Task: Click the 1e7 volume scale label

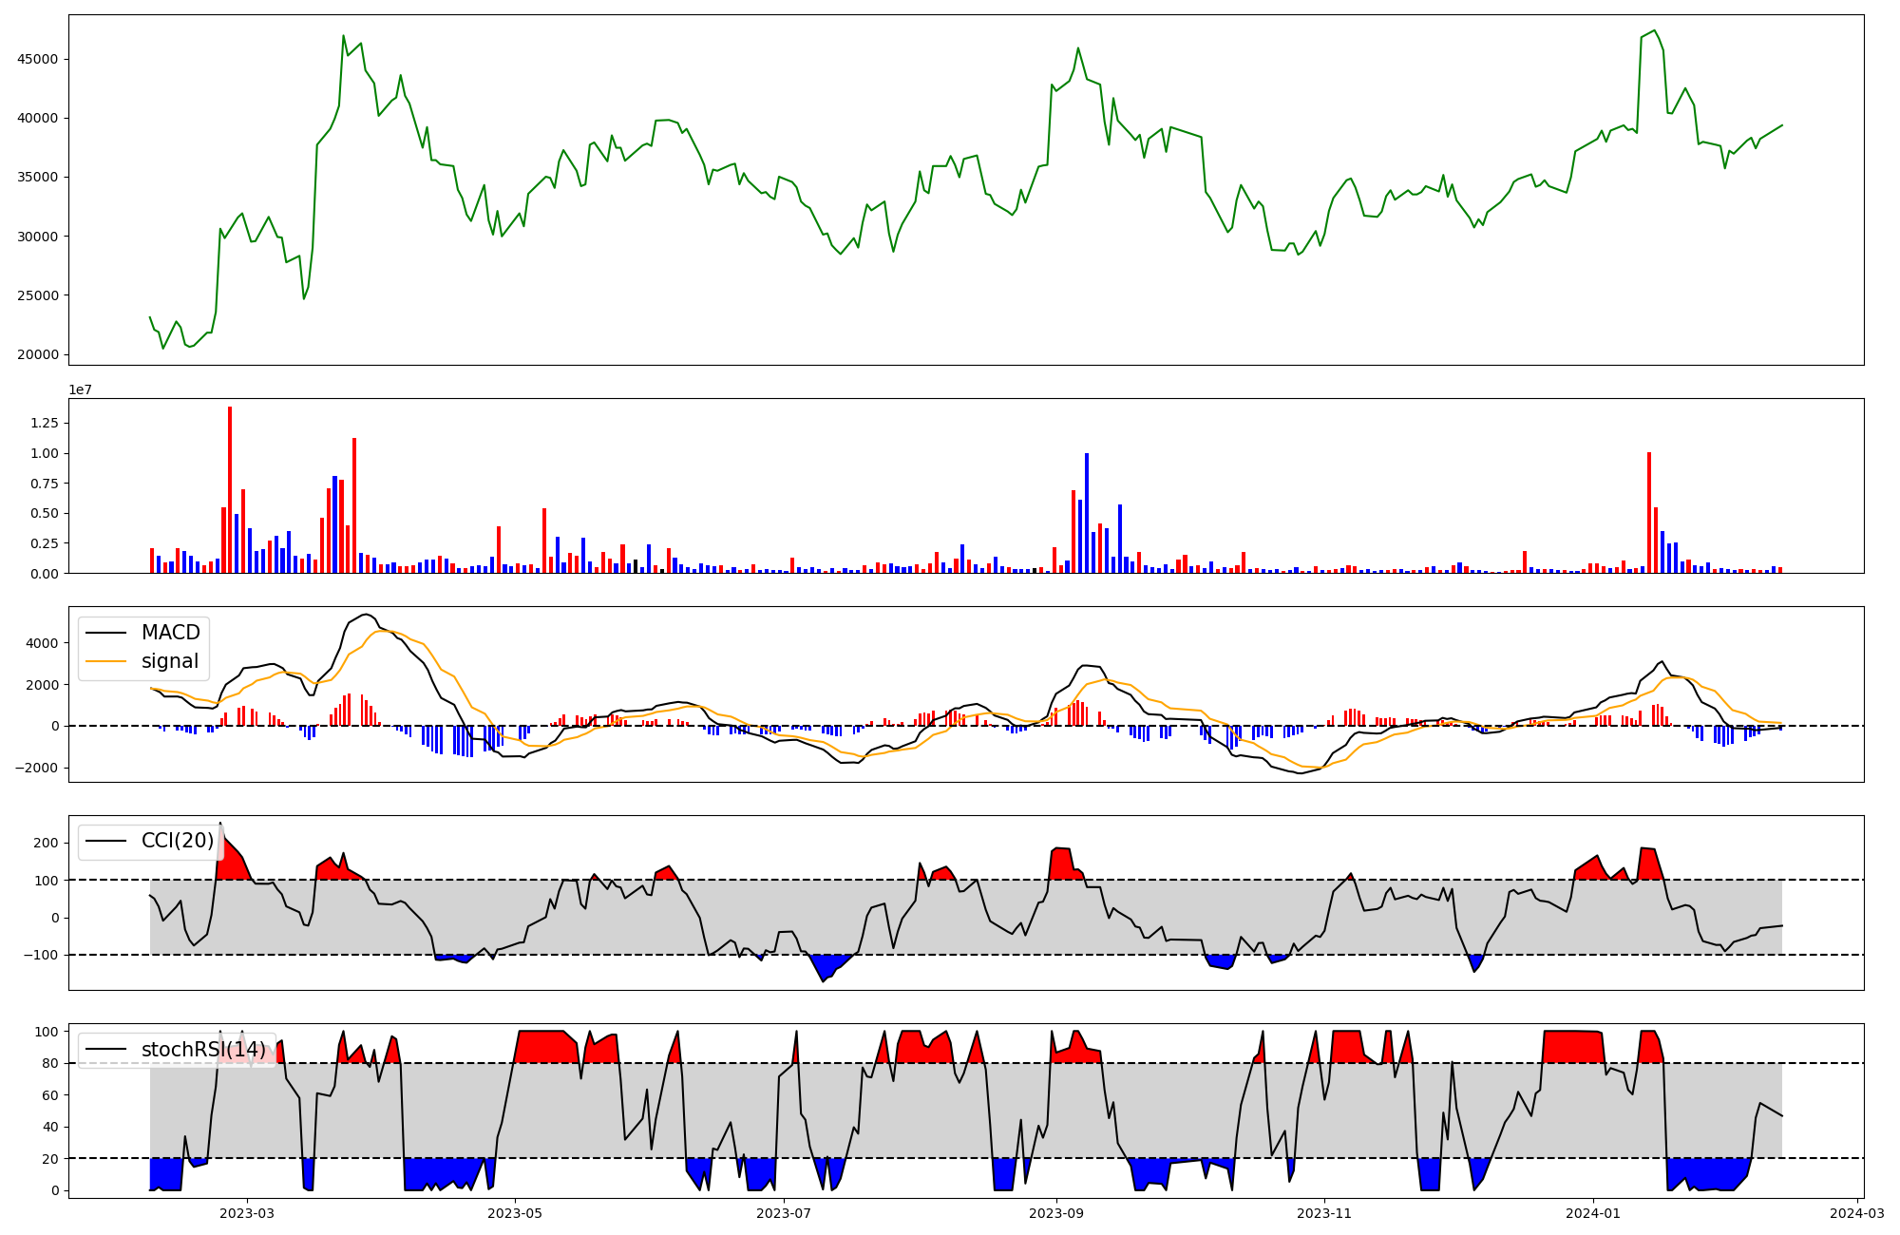Action: 81,389
